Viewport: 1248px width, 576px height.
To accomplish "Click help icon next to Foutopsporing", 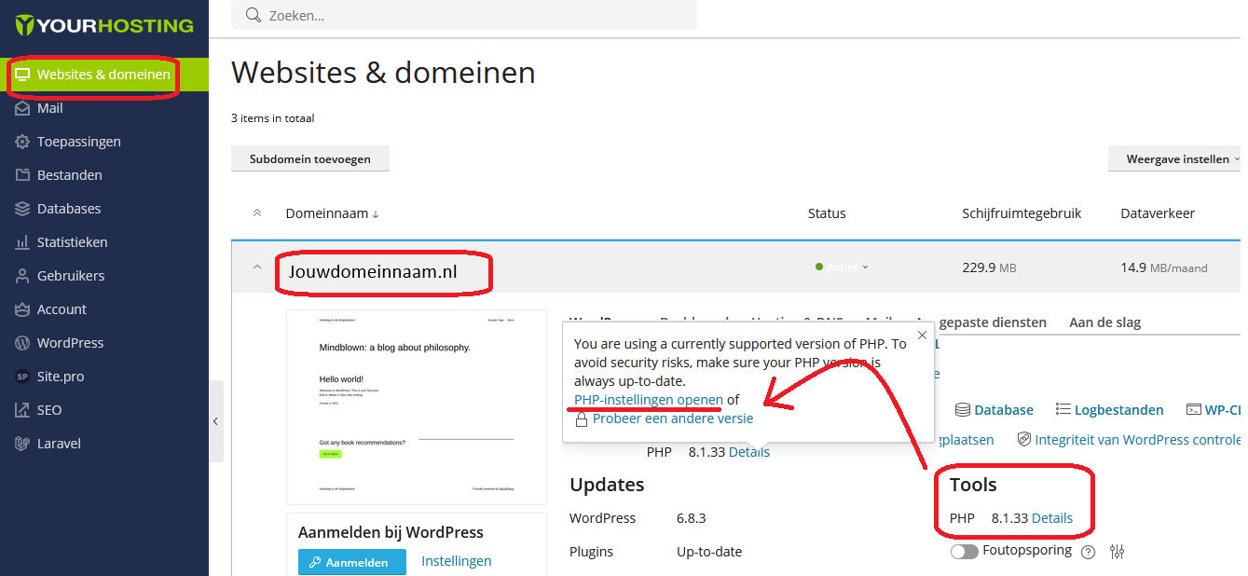I will [x=1088, y=552].
